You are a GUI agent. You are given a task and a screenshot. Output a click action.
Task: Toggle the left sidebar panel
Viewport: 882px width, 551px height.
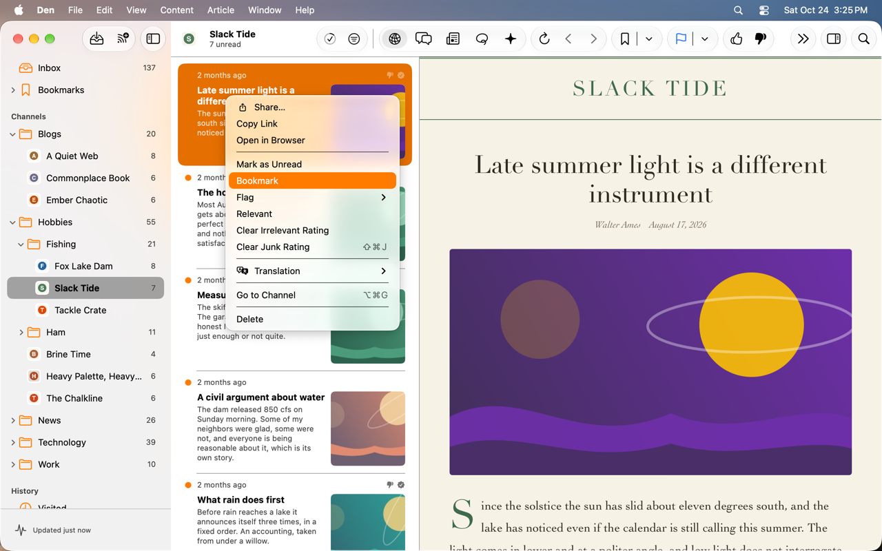(x=153, y=39)
